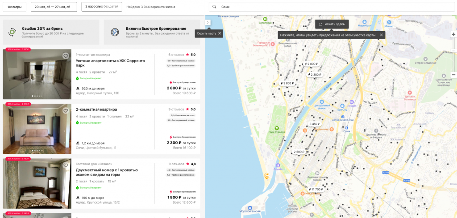Click Найдено 3 044 варианта жилья text

click(x=151, y=7)
